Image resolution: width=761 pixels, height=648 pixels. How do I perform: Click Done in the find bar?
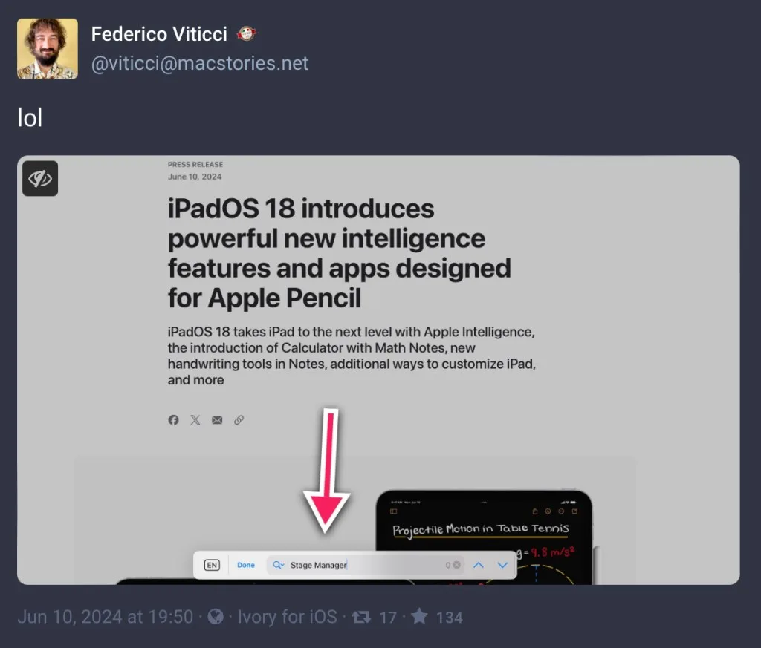tap(246, 565)
